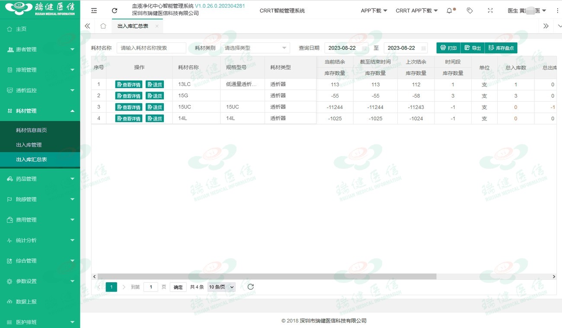Screen dimensions: 562x328
Task: View details for 14L row
Action: coord(129,118)
